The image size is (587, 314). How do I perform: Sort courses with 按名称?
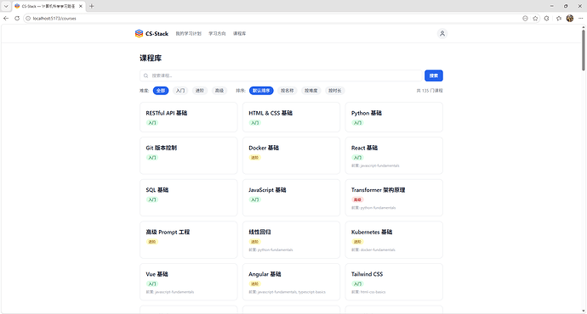(288, 91)
